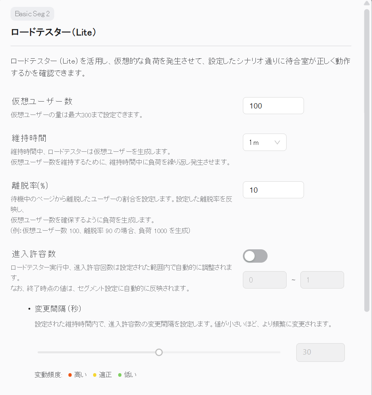Screen dimensions: 372x395
Task: Click the 変更間隔 value box showing 30
Action: [320, 352]
